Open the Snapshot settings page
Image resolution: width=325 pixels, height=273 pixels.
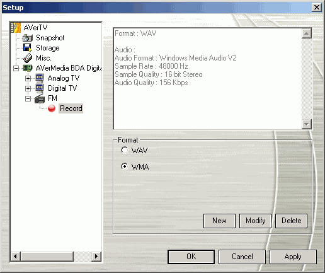[50, 38]
